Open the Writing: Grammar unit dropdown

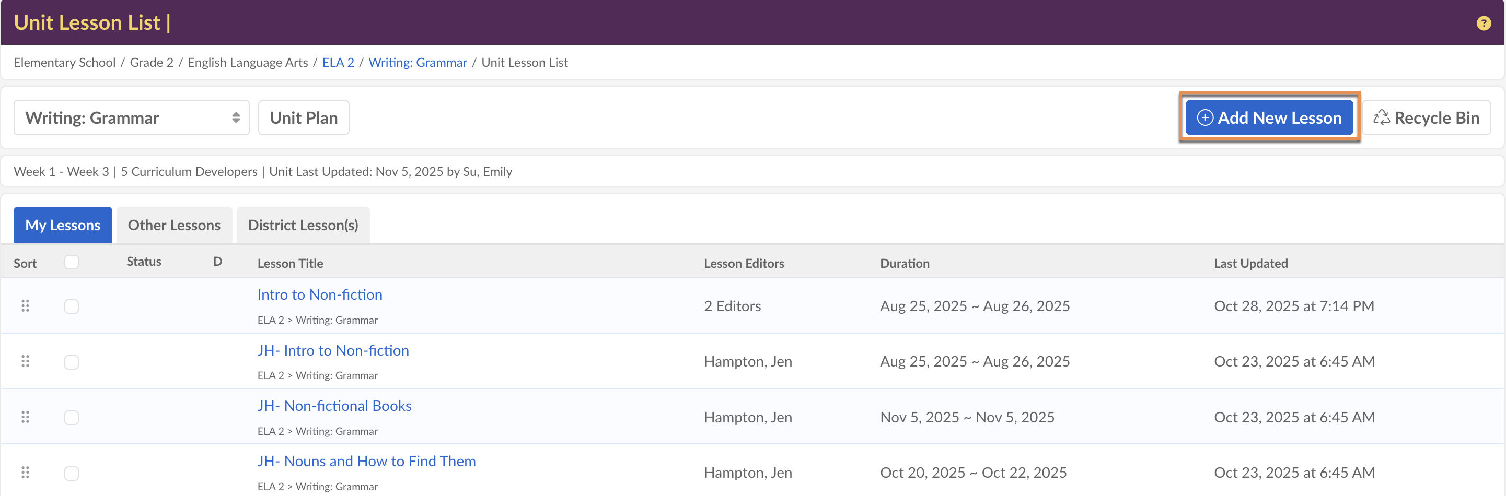(x=132, y=117)
